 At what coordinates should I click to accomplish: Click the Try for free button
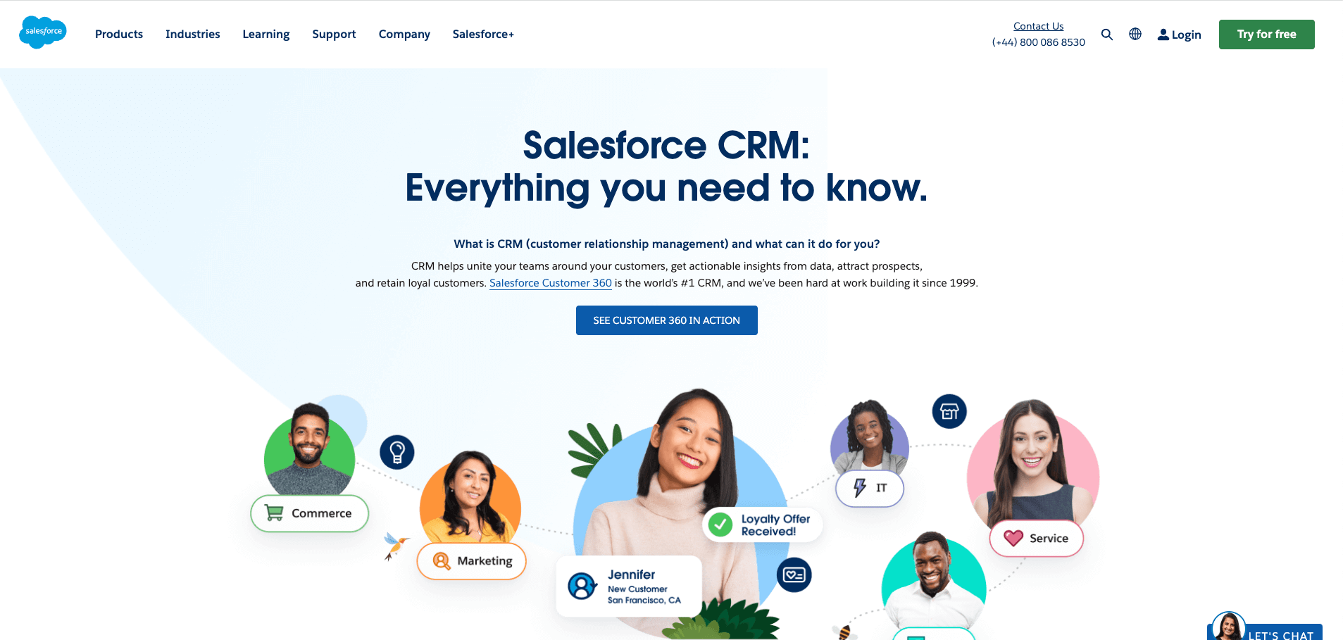(x=1266, y=34)
